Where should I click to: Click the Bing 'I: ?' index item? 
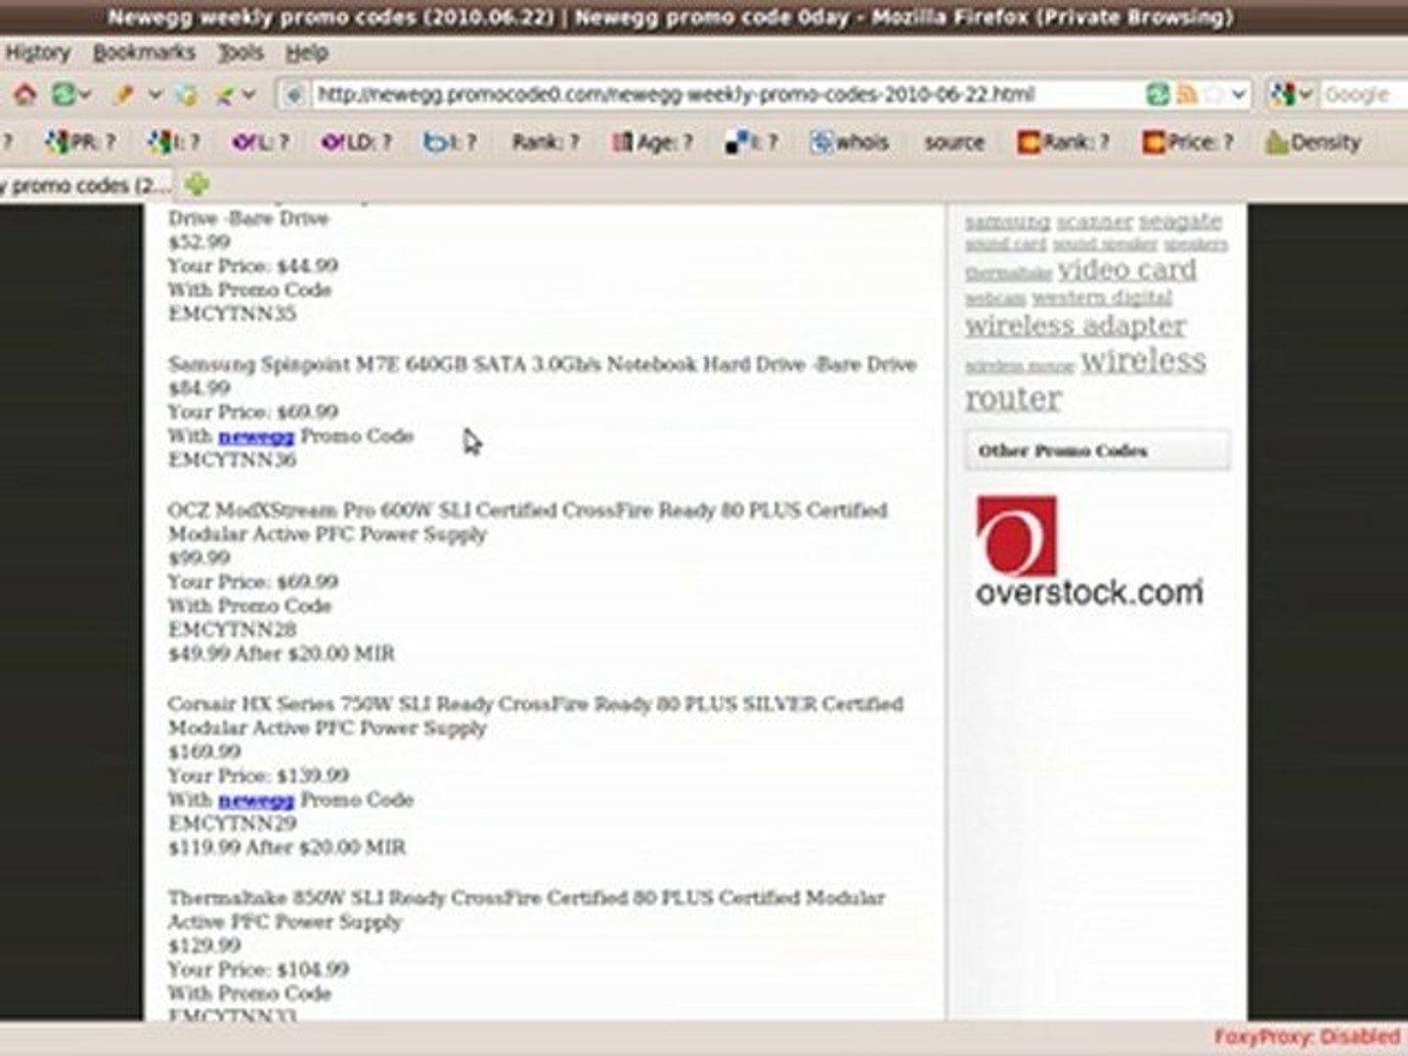point(450,143)
